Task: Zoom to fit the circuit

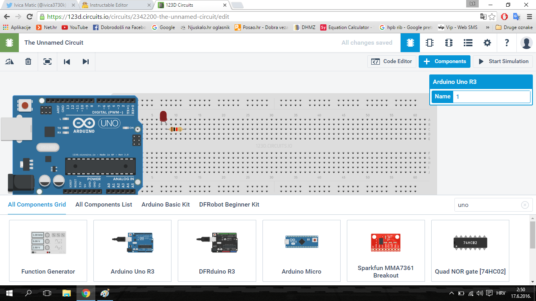Action: tap(47, 62)
